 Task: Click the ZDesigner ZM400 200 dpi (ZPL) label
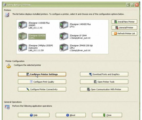click(81, 48)
